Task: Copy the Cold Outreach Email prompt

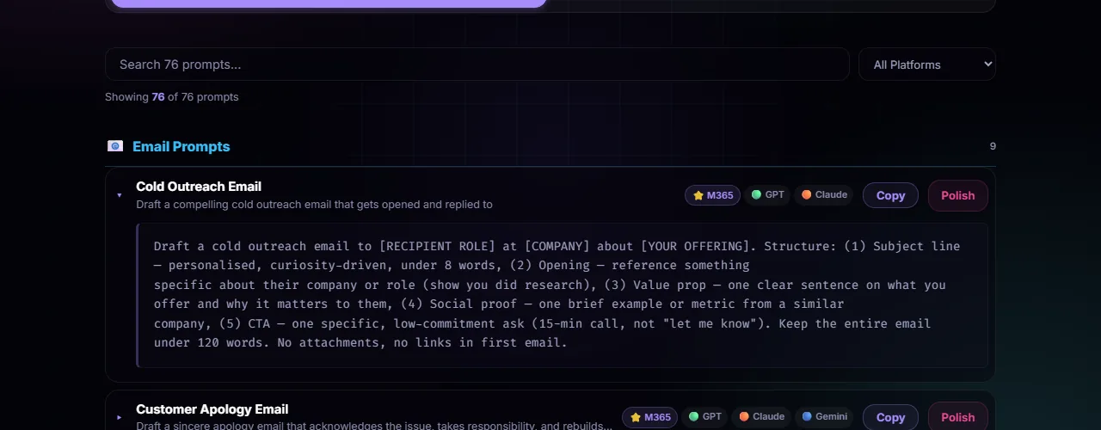Action: point(890,195)
